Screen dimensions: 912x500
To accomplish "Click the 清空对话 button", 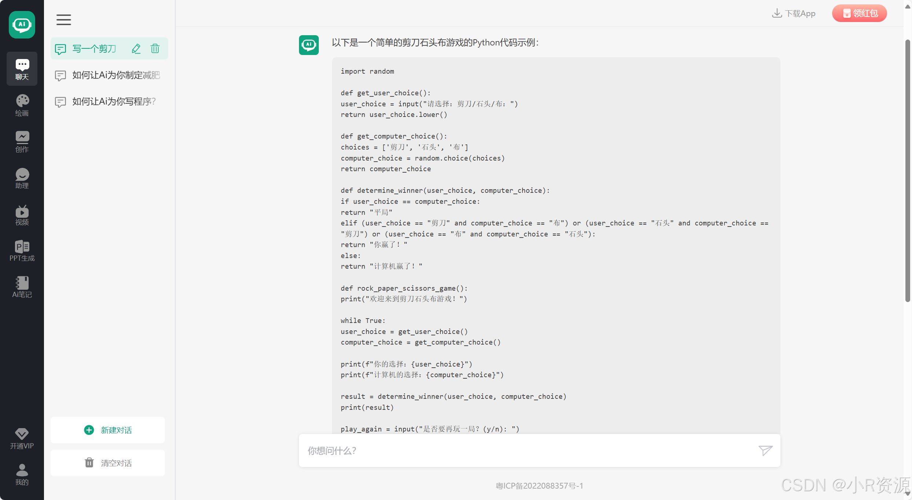I will pos(108,463).
